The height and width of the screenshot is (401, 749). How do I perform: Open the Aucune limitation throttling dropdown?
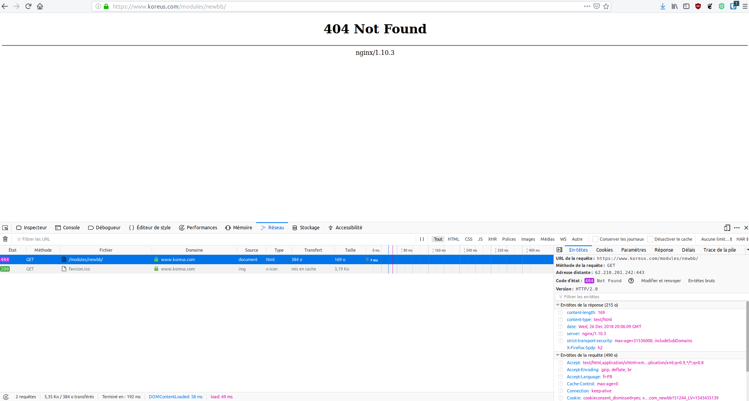pyautogui.click(x=716, y=239)
